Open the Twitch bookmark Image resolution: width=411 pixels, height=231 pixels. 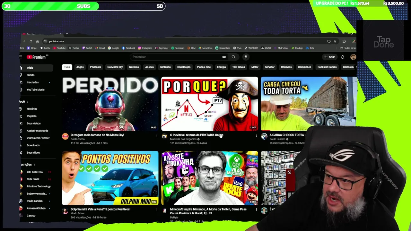[87, 48]
